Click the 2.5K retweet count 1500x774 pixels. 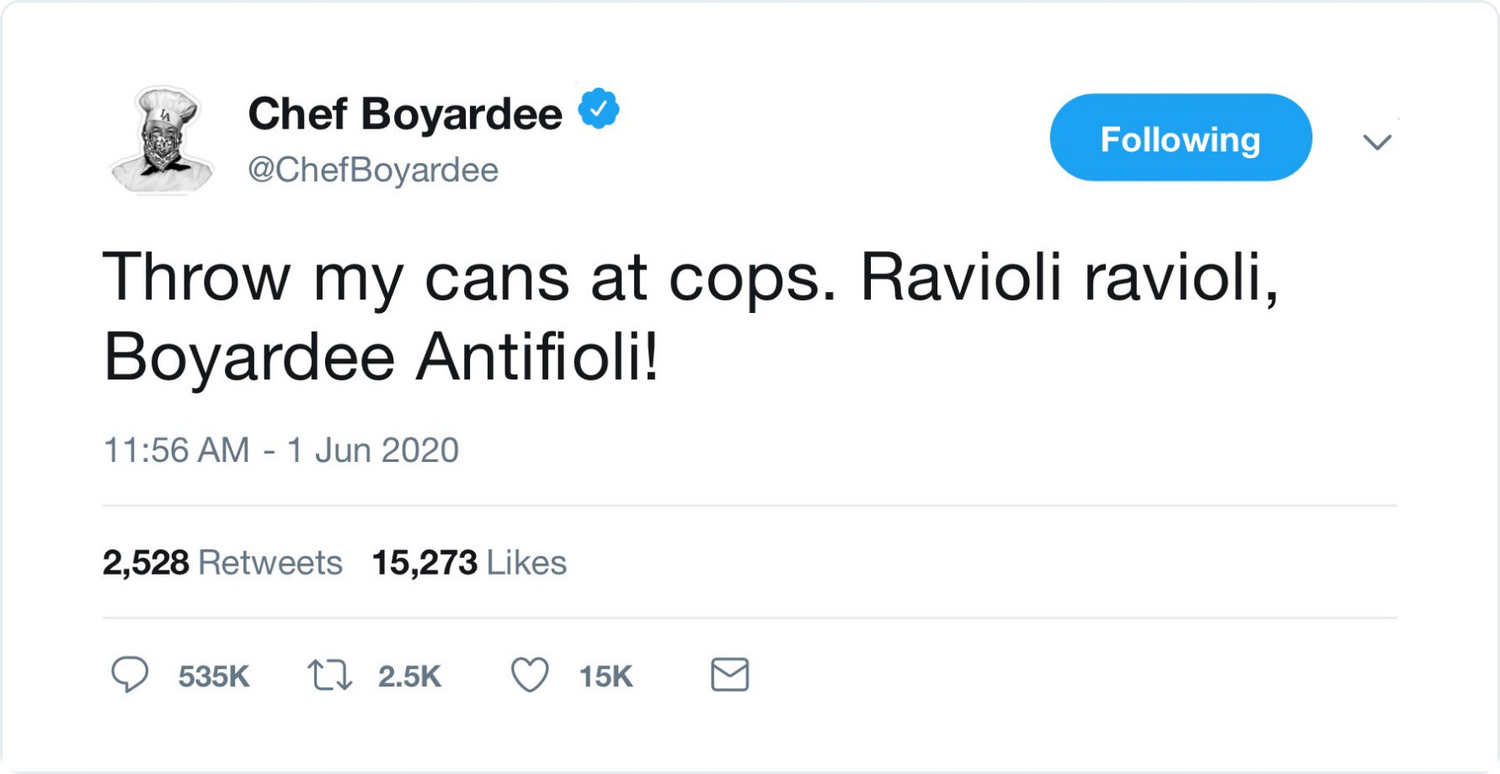pyautogui.click(x=409, y=676)
